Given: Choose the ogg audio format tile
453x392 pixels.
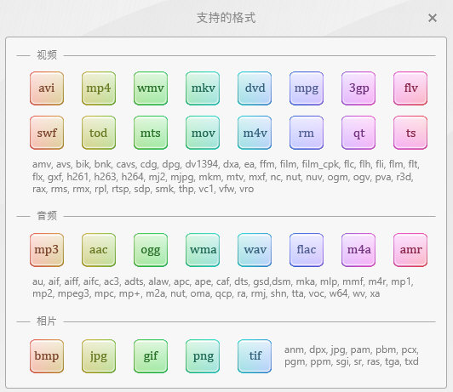Looking at the screenshot, I should click(x=151, y=250).
